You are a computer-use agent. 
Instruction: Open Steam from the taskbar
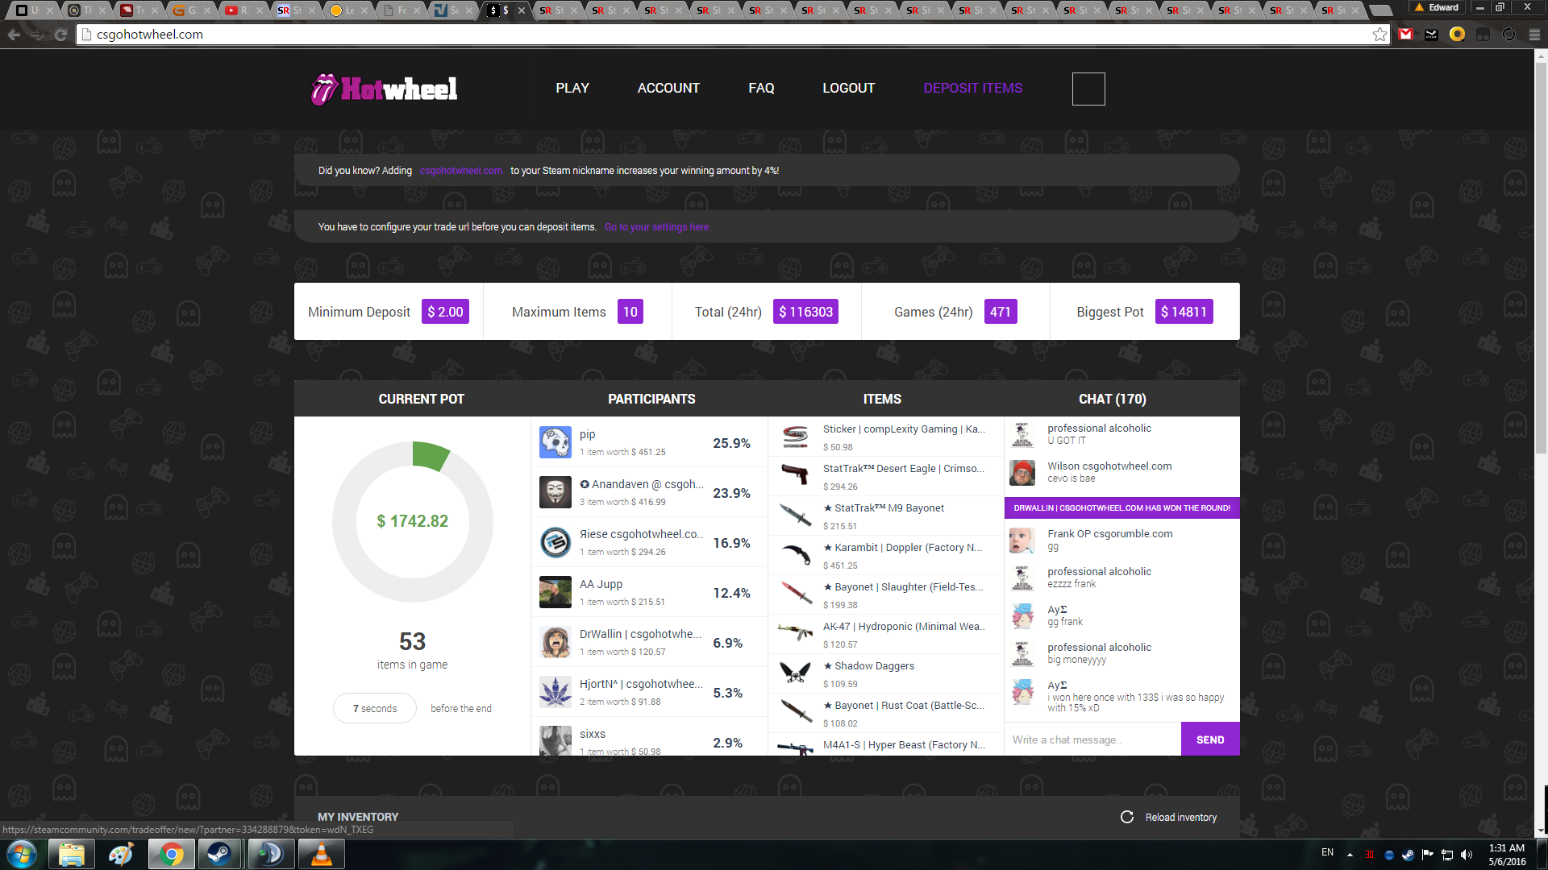(218, 854)
